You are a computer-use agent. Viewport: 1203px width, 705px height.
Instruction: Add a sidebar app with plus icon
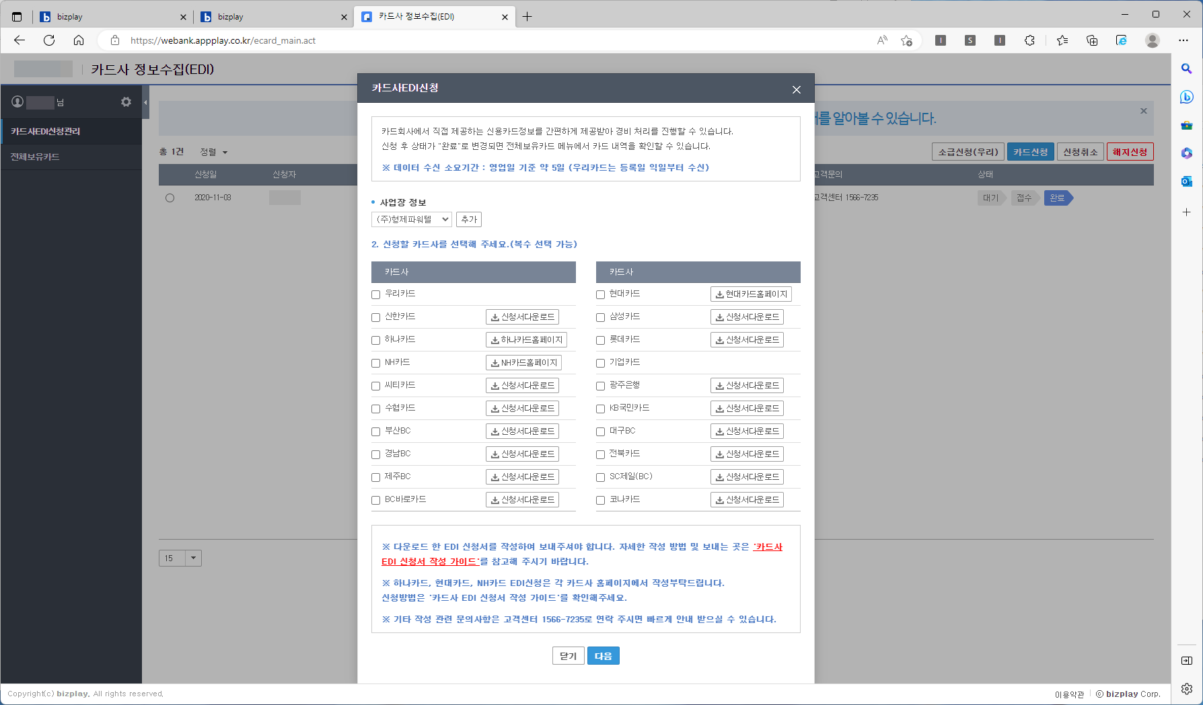pos(1187,212)
